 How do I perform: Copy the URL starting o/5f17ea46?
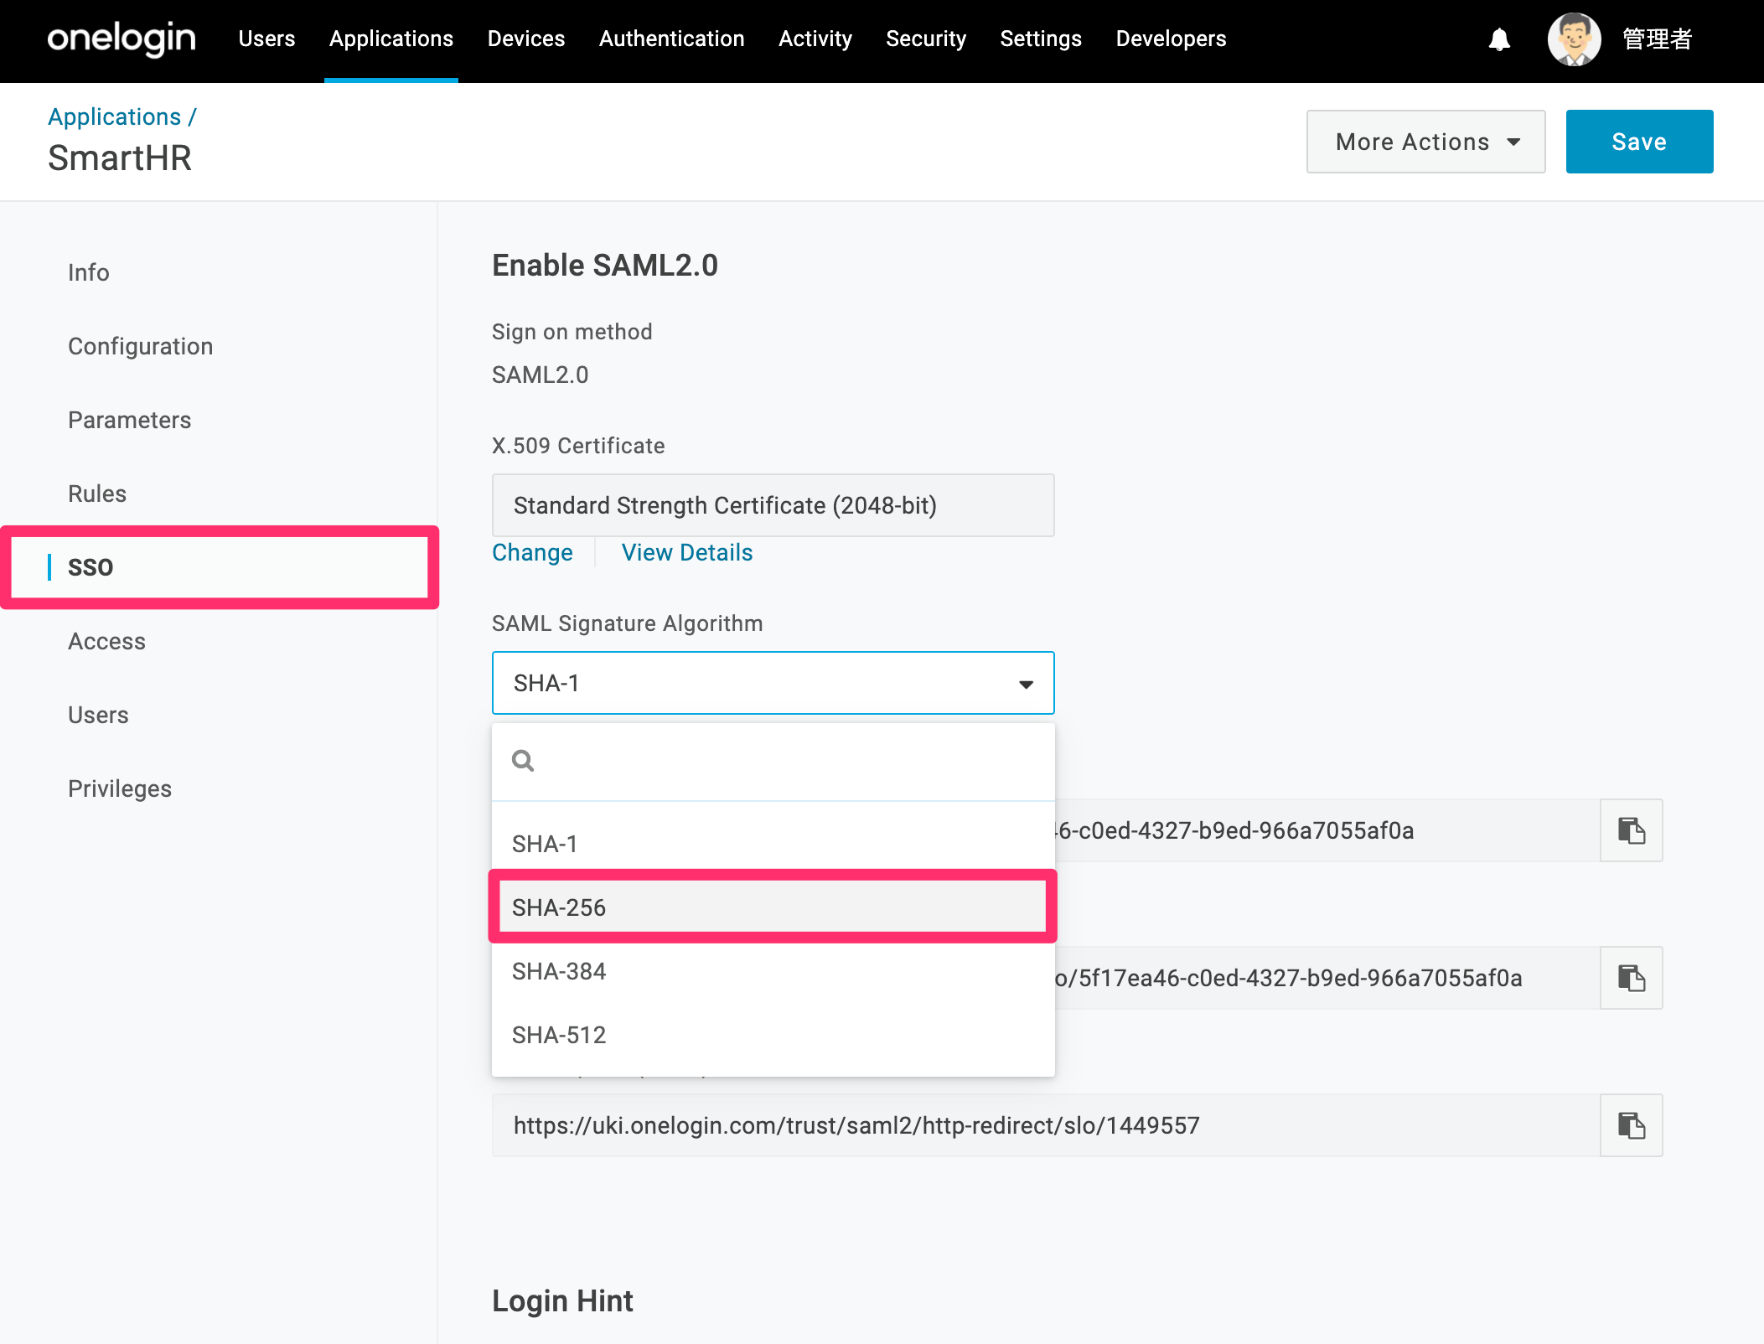pyautogui.click(x=1631, y=978)
